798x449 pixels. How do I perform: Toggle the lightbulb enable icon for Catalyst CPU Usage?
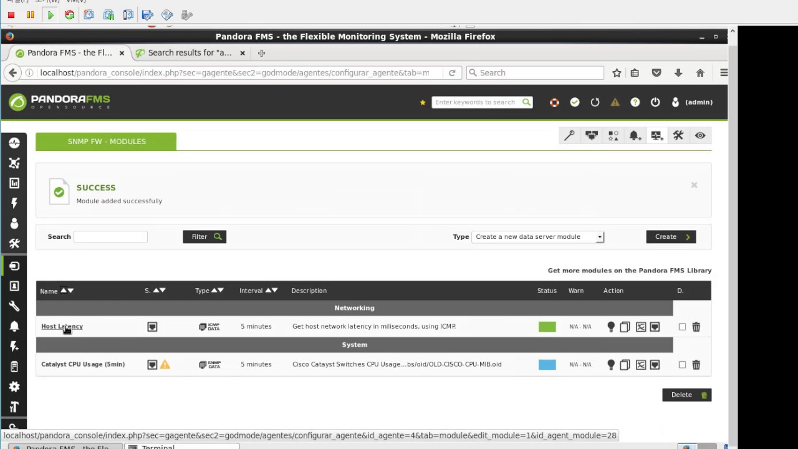[611, 365]
